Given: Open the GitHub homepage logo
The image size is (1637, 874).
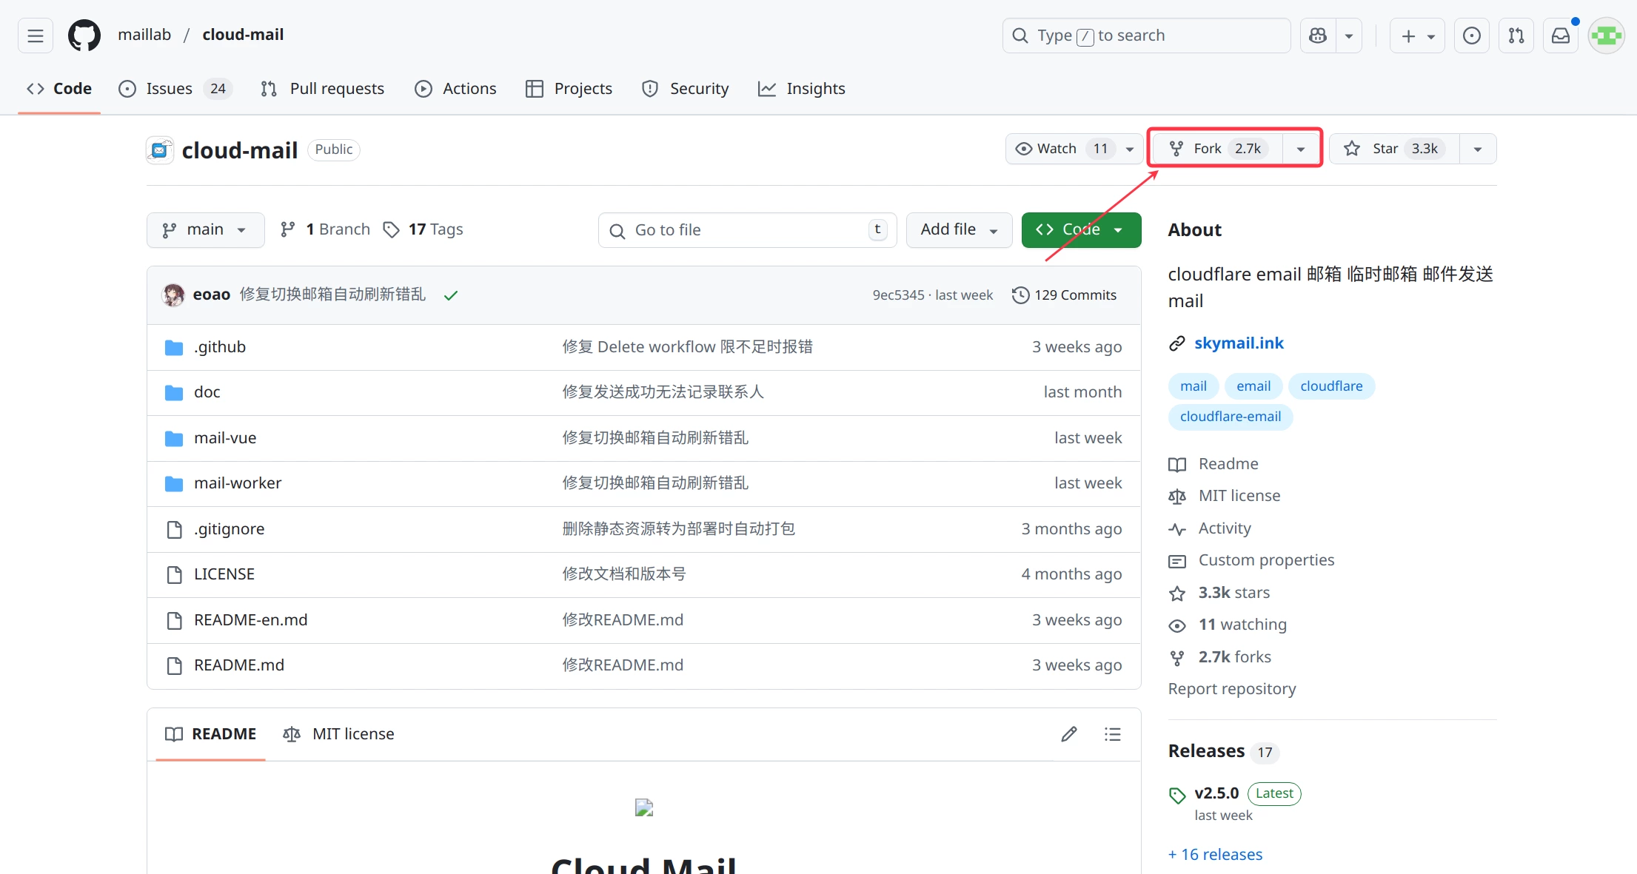Looking at the screenshot, I should coord(84,36).
